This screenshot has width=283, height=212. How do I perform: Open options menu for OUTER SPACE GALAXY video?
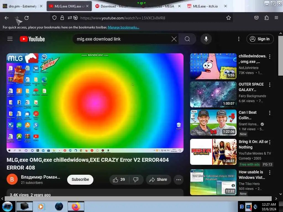[270, 85]
